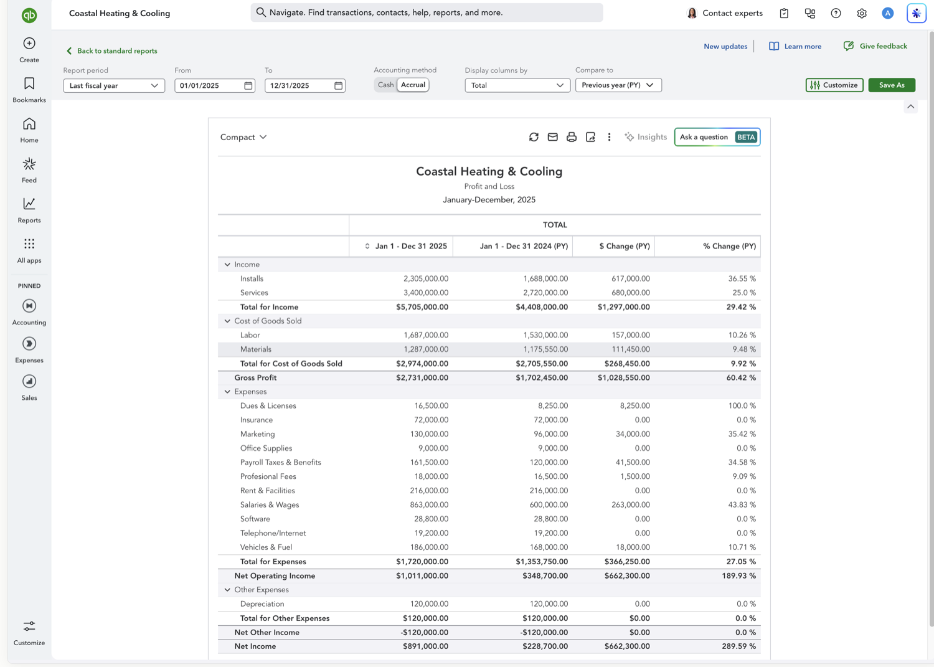Open Display columns by dropdown
Screen dimensions: 934x667
[x=517, y=85]
